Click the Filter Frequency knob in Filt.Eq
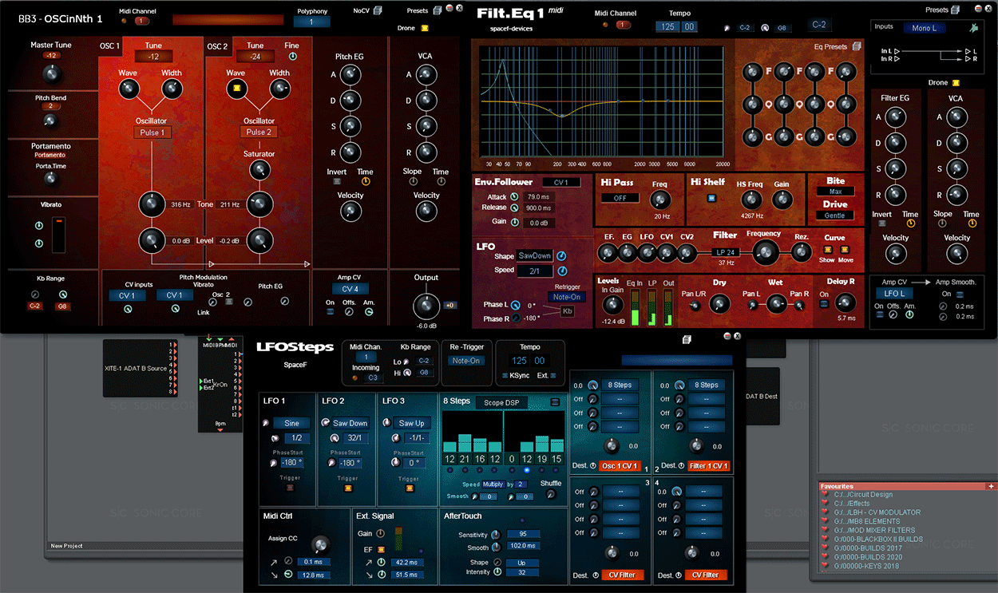The height and width of the screenshot is (593, 998). click(764, 253)
